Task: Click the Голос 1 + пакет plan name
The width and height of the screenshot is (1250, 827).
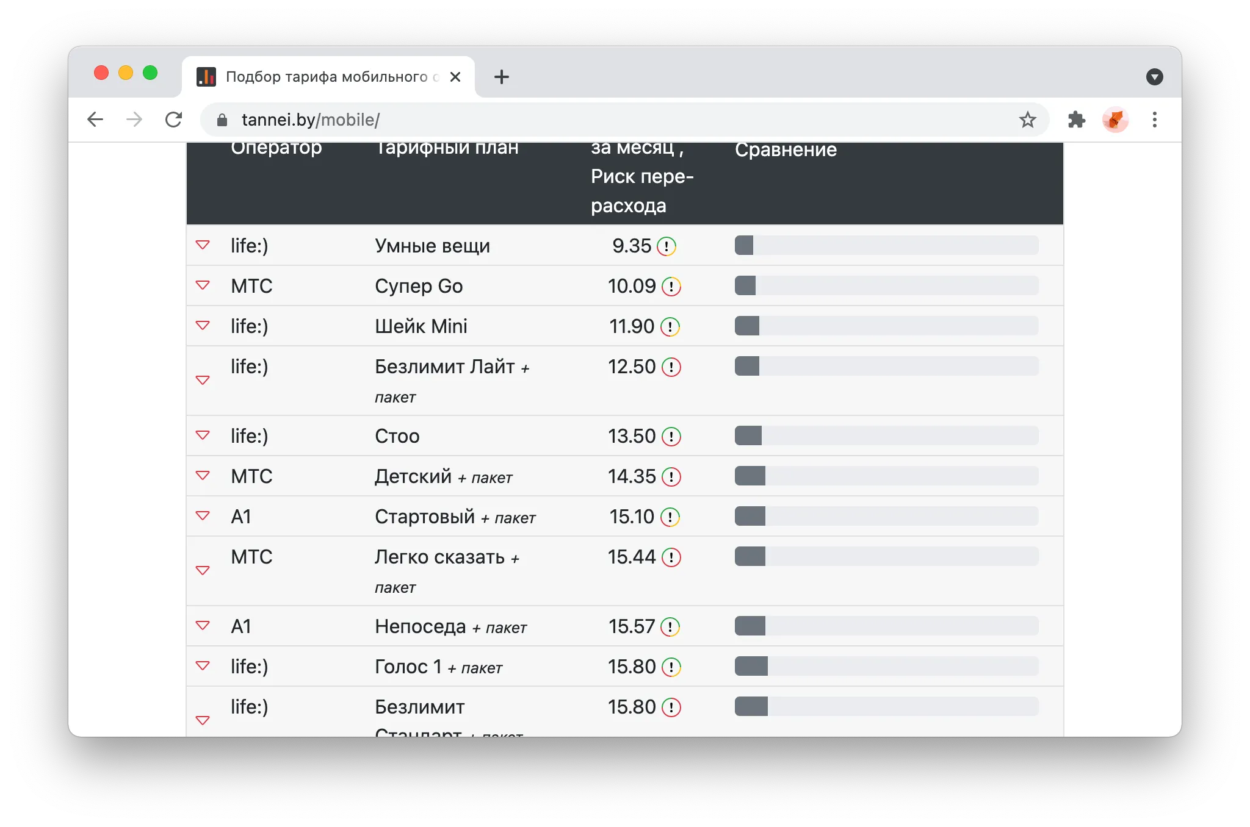Action: pyautogui.click(x=439, y=667)
